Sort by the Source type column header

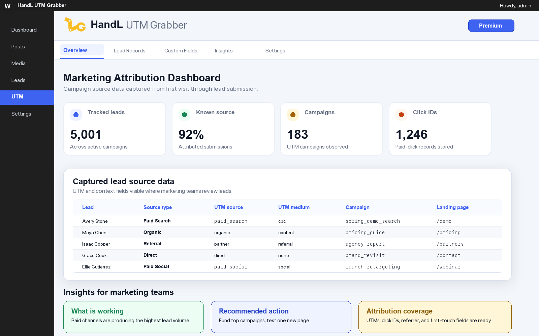(x=158, y=207)
